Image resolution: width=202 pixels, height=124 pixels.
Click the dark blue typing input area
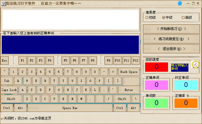point(70,45)
